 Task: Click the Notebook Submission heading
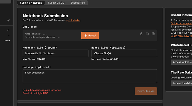45,16
